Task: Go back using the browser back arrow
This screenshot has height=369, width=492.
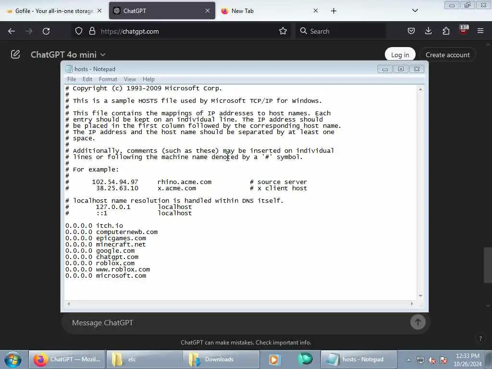Action: (x=12, y=31)
